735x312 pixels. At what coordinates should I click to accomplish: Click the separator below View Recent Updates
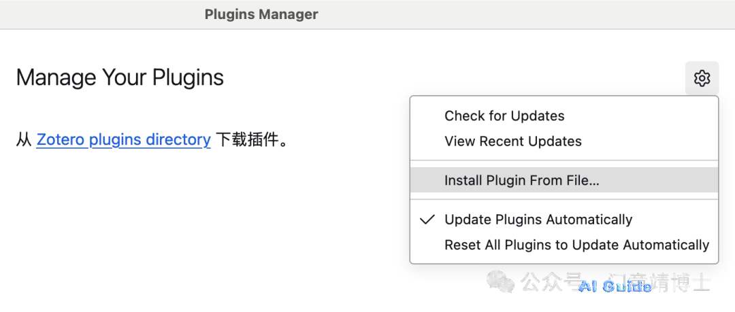coord(564,160)
